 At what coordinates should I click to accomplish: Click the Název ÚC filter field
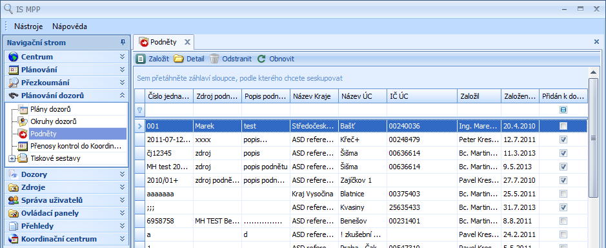click(x=363, y=110)
